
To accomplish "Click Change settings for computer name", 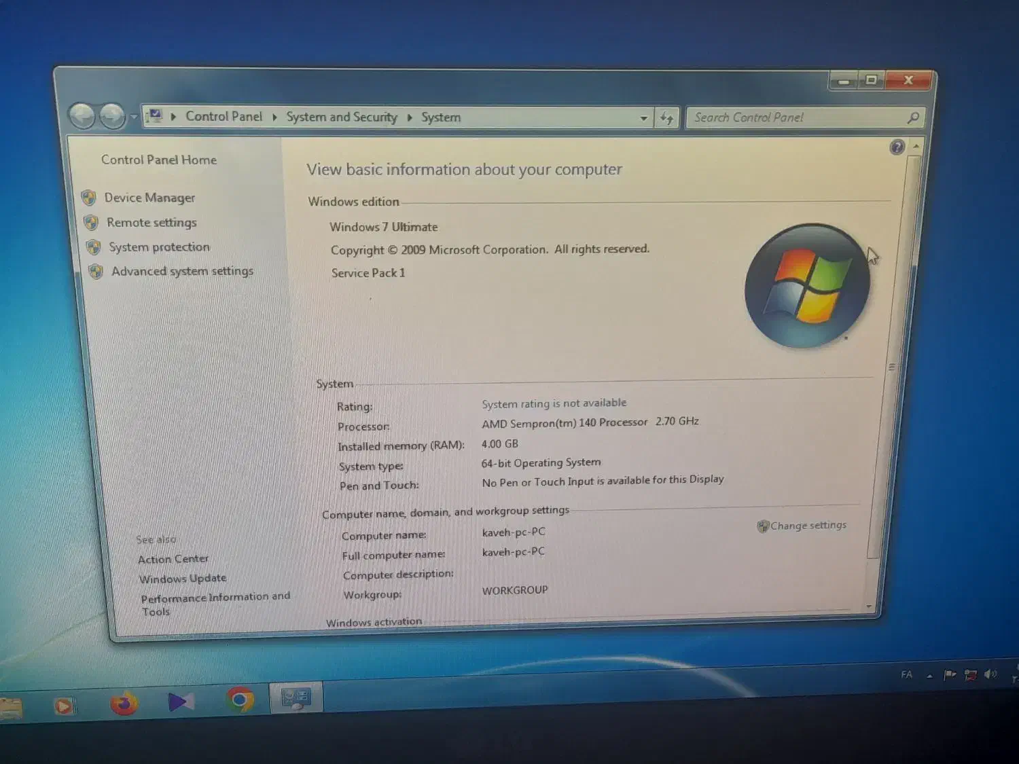I will coord(808,525).
